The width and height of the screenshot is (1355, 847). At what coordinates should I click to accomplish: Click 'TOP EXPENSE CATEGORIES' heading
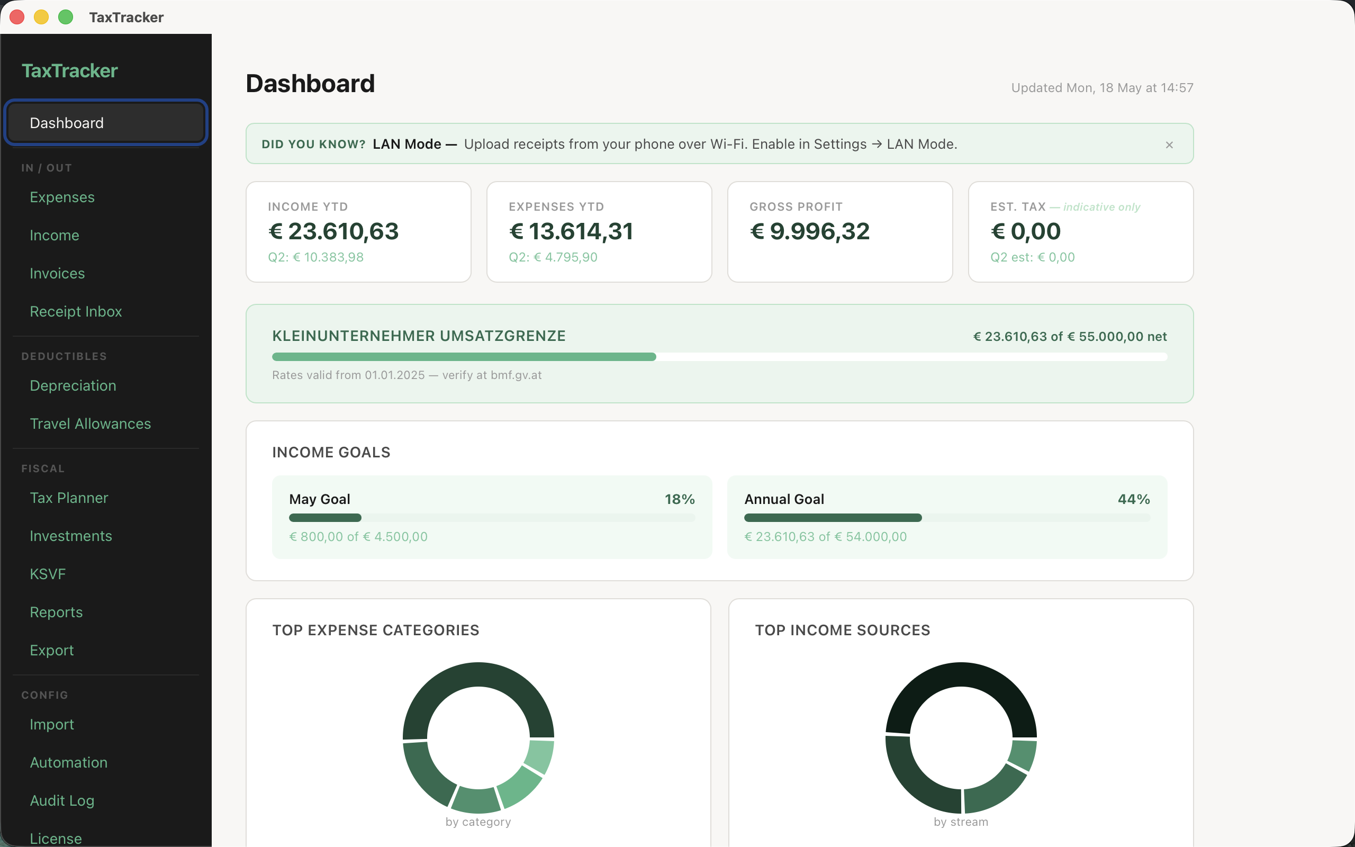point(376,630)
